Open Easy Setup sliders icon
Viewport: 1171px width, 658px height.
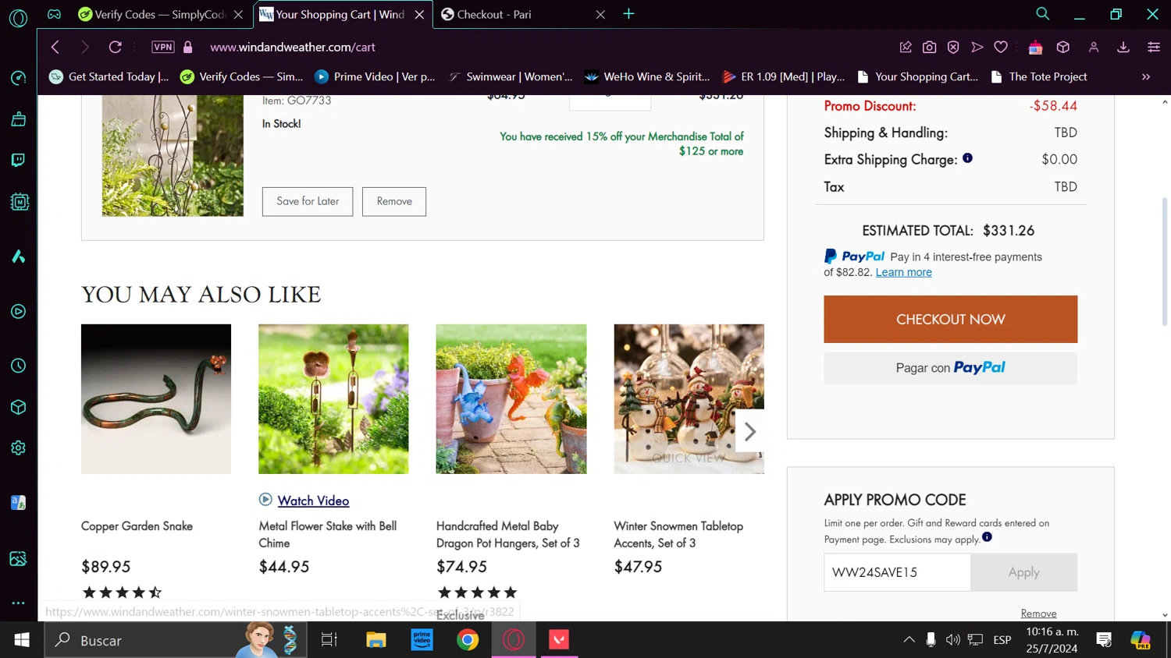coord(1154,48)
